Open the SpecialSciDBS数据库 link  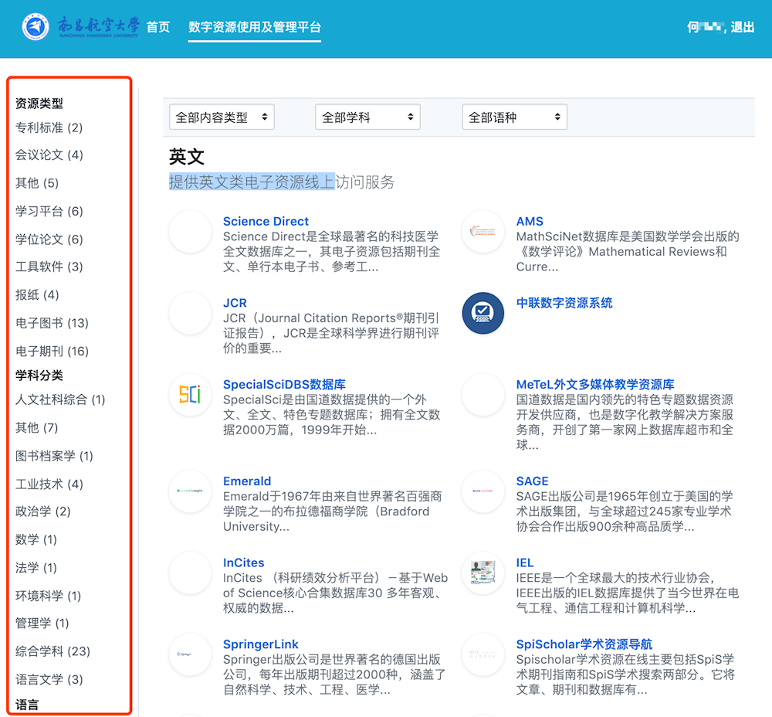coord(285,384)
